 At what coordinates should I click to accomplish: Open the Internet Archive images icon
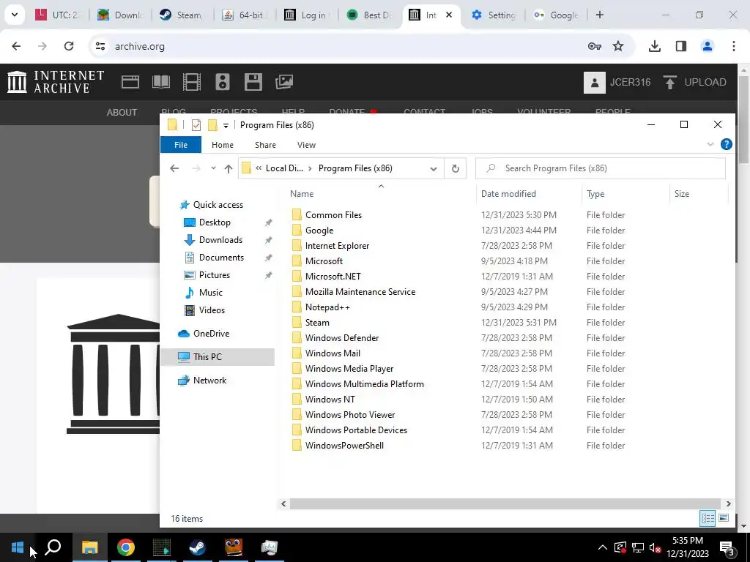pos(284,82)
